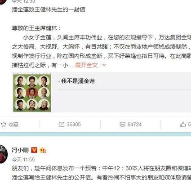This screenshot has height=180, width=191.
Task: Click the thumbs-up like icon
Action: pyautogui.click(x=183, y=124)
